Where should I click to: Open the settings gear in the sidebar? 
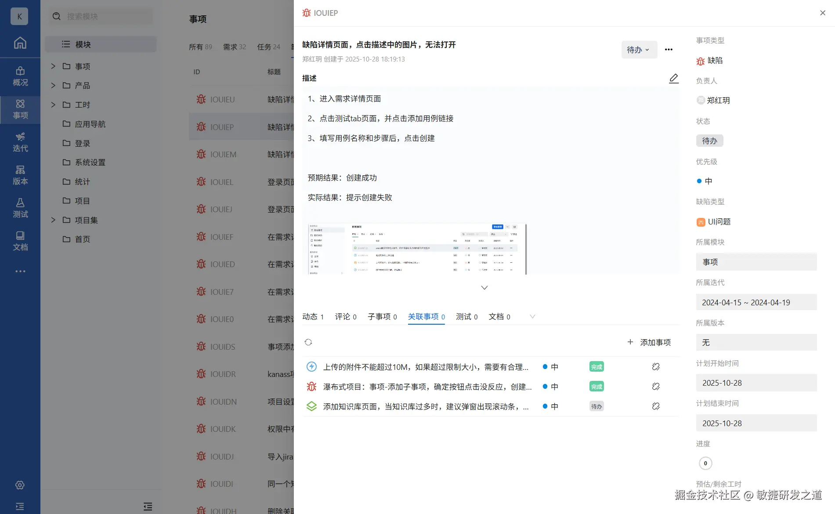click(x=20, y=485)
